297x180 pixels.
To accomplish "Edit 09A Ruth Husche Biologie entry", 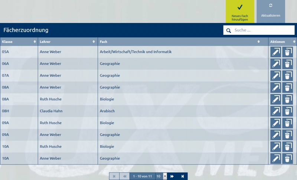I will tap(275, 123).
